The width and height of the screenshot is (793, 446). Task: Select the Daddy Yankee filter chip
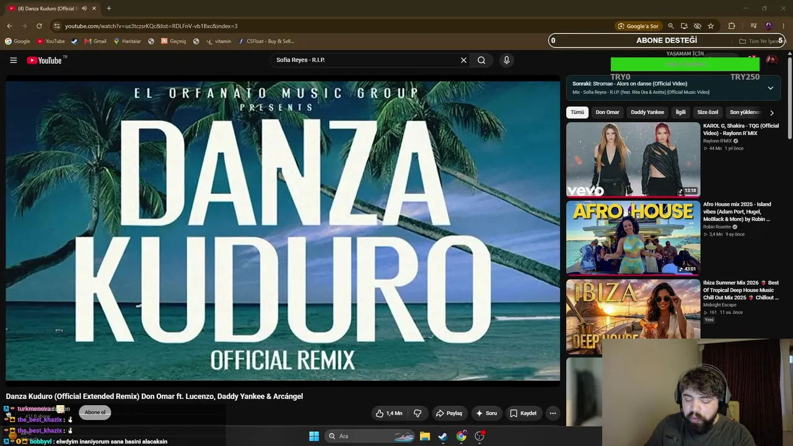(x=647, y=112)
